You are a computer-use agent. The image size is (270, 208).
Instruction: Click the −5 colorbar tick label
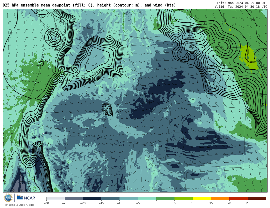tap(138, 203)
